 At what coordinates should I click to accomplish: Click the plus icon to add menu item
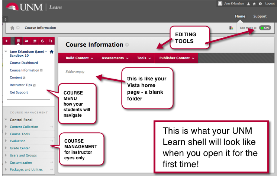point(6,40)
